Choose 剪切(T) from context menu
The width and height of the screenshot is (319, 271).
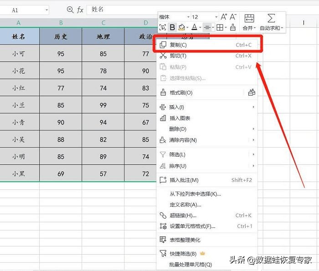[207, 56]
